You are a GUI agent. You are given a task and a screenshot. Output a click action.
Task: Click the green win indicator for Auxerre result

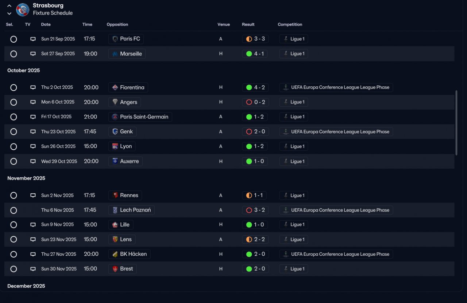point(249,161)
